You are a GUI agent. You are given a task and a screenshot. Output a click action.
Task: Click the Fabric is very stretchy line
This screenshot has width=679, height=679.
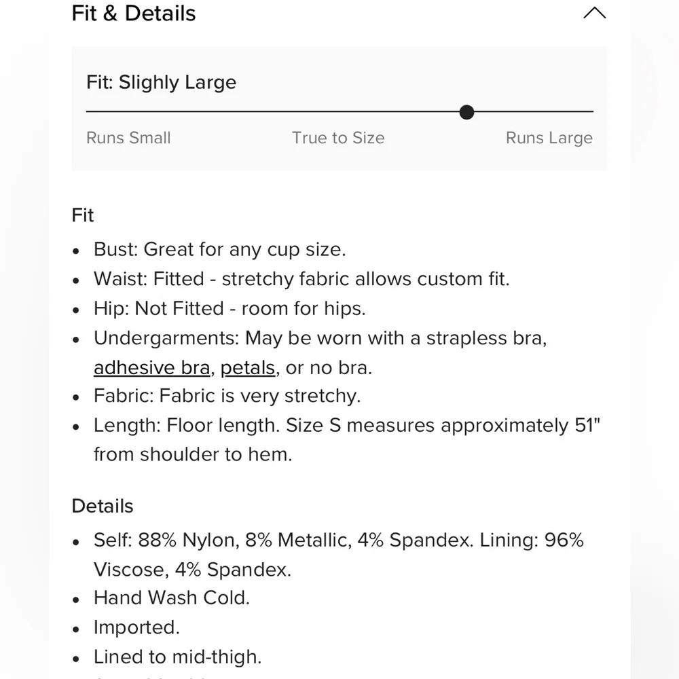coord(227,395)
